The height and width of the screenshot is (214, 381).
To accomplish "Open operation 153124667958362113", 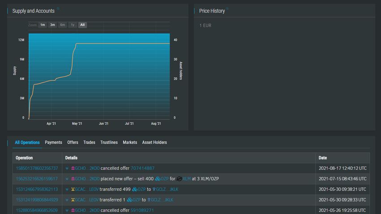I will [x=37, y=189].
